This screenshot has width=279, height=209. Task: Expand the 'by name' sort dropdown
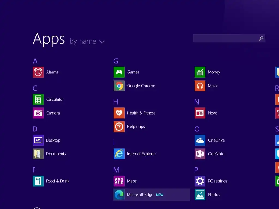pyautogui.click(x=87, y=41)
